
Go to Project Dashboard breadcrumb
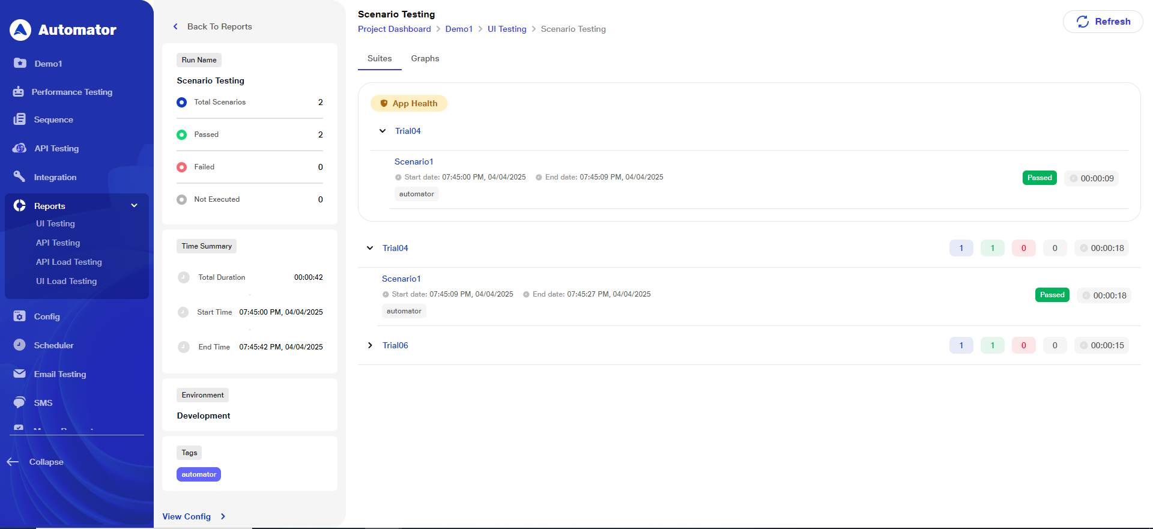click(x=395, y=29)
